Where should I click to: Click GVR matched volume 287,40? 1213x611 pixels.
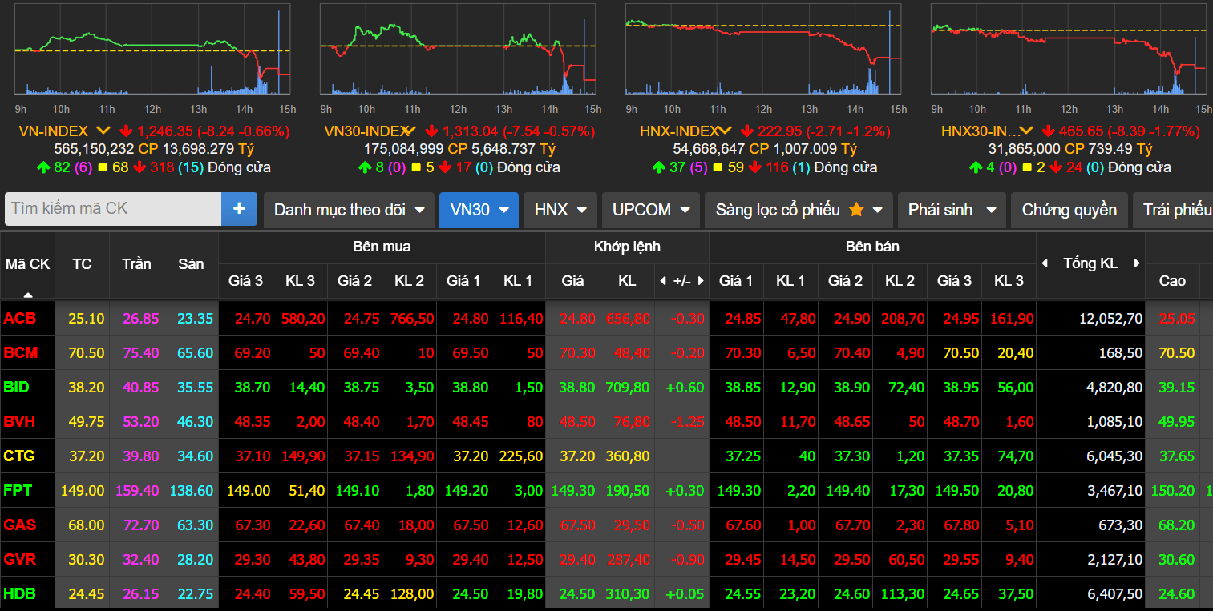(x=627, y=560)
